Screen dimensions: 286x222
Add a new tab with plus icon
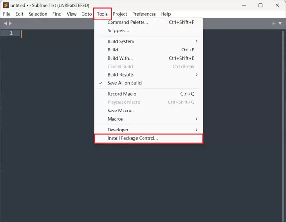(273, 23)
